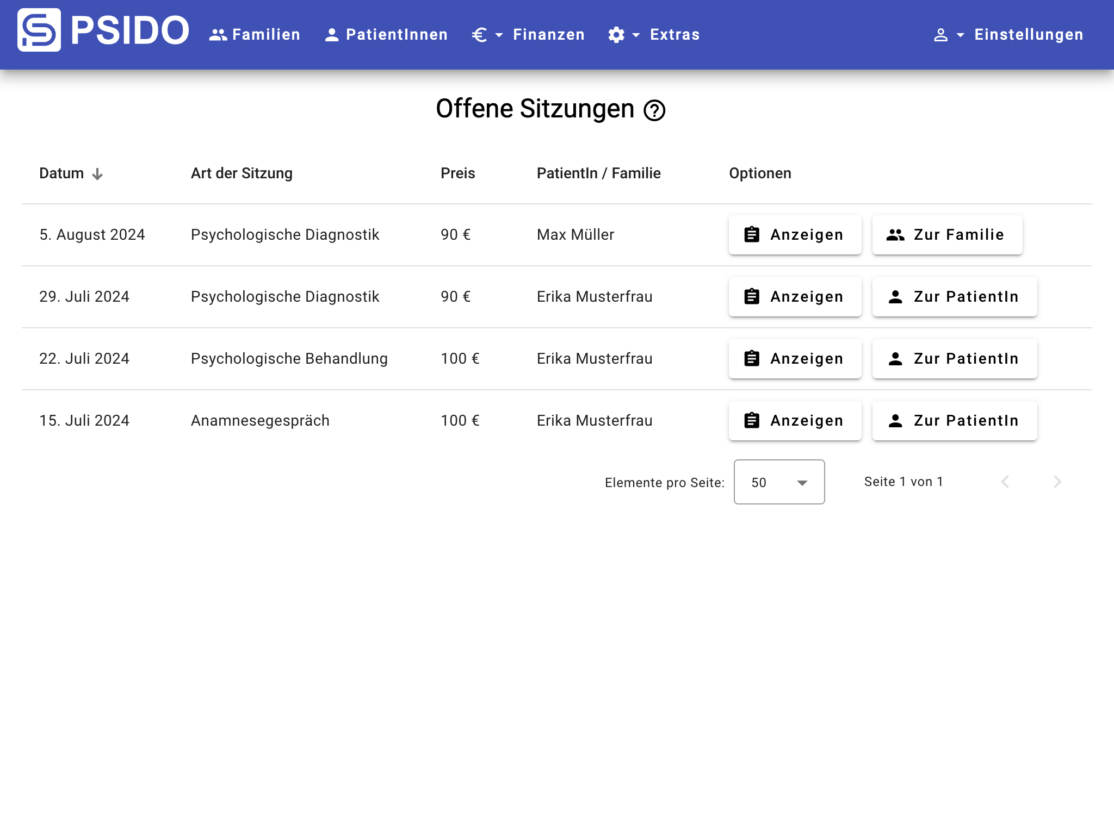Sort by Art der Sitzung header
The height and width of the screenshot is (835, 1114).
tap(242, 173)
